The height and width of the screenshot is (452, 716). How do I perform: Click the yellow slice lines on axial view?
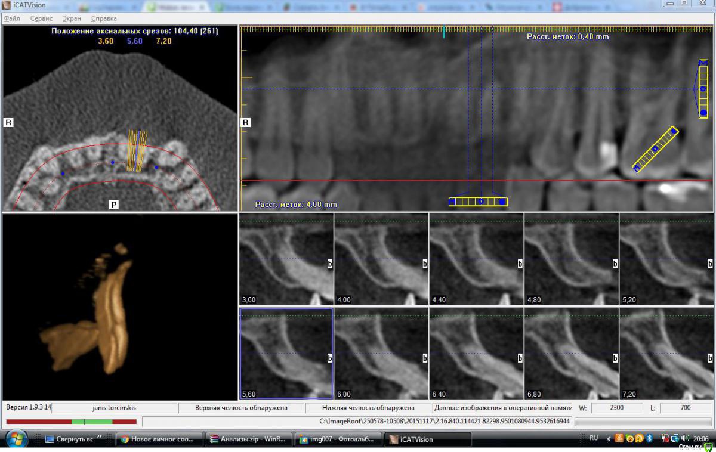[x=137, y=151]
